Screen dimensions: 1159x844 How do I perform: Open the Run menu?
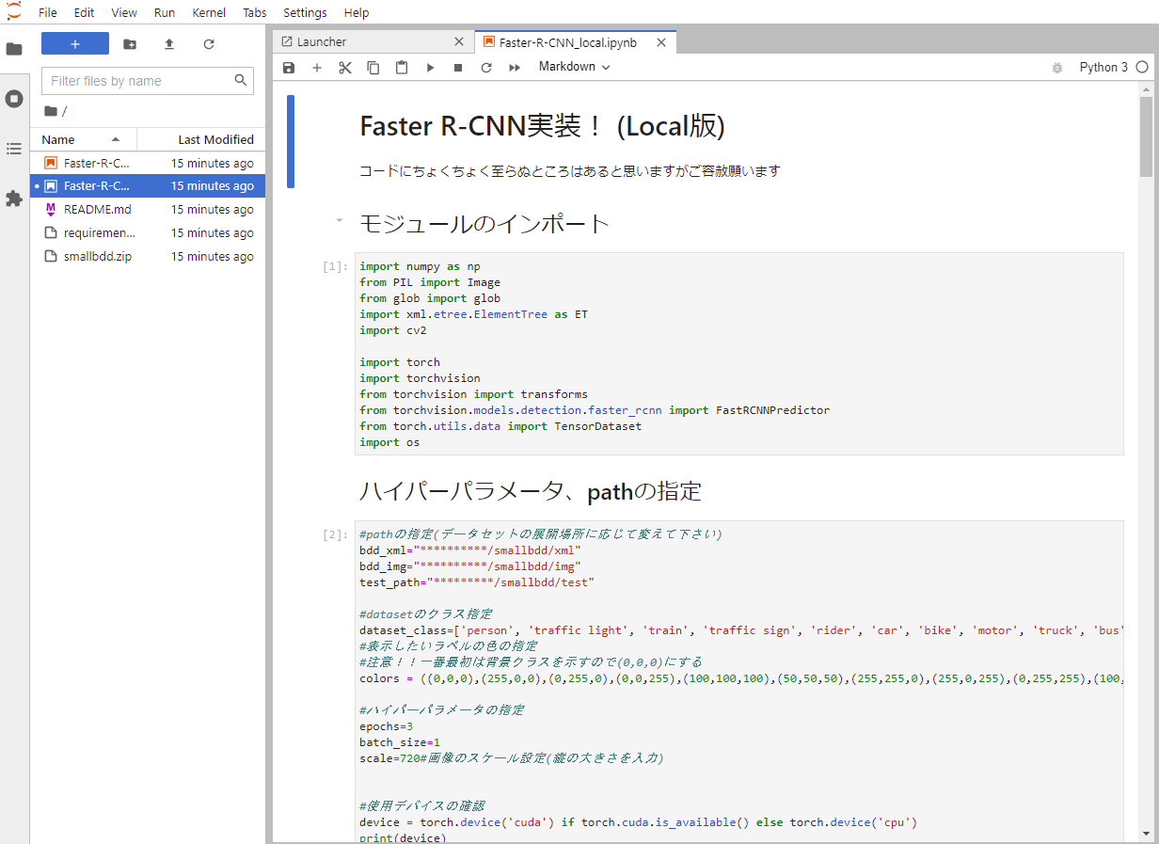point(164,12)
